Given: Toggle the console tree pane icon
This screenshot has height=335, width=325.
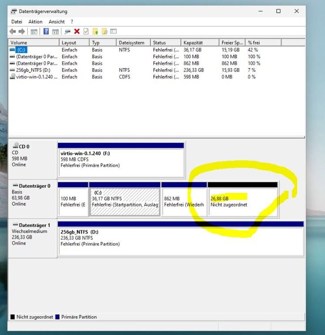Looking at the screenshot, I should [x=34, y=32].
